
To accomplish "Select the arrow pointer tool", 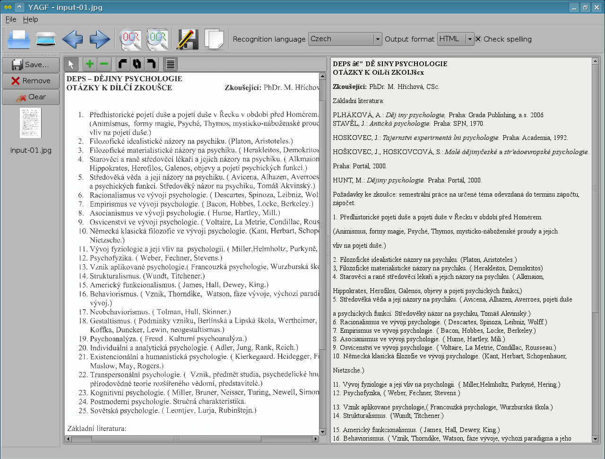I will (x=71, y=64).
